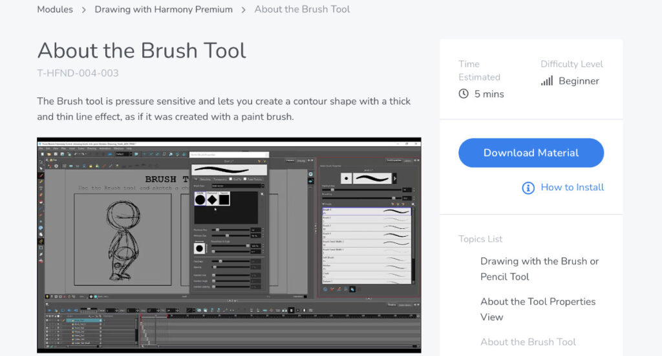Click the About the Brush Tool breadcrumb text
This screenshot has width=662, height=356.
(x=303, y=9)
